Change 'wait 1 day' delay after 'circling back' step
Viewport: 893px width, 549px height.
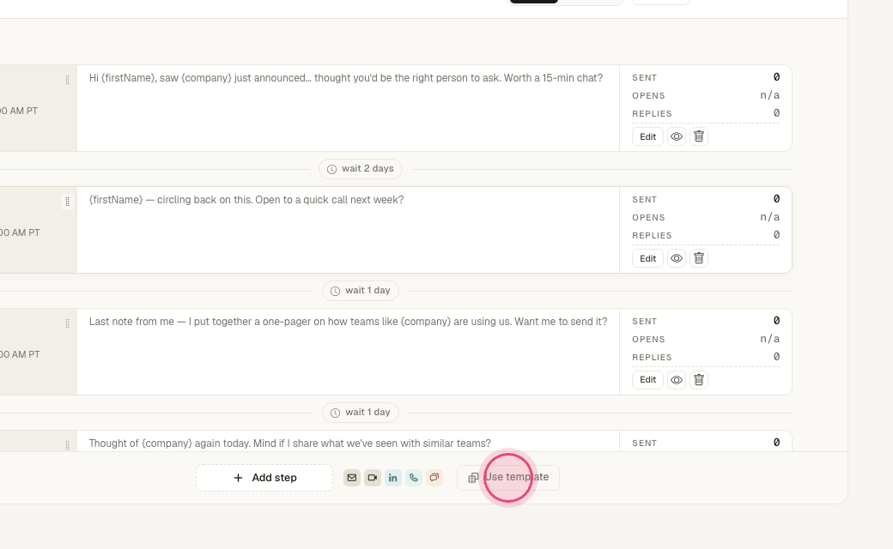coord(361,291)
